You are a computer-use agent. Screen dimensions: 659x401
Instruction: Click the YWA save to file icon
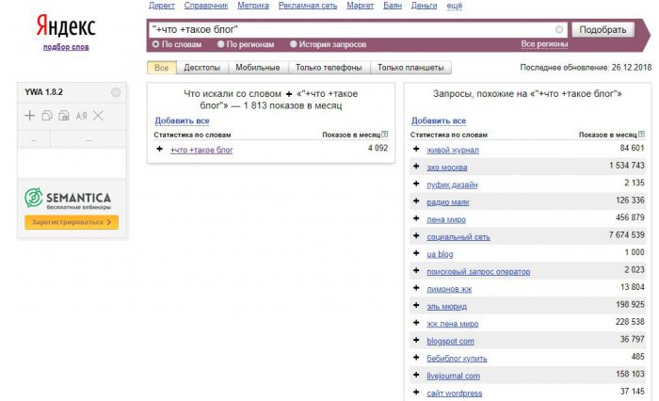pos(64,116)
